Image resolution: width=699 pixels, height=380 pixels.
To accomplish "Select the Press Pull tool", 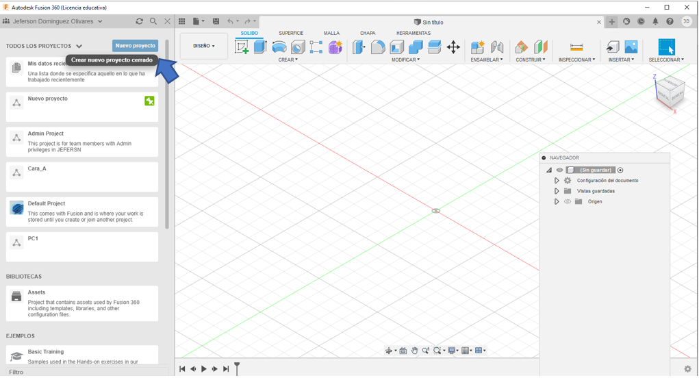I will [x=359, y=47].
